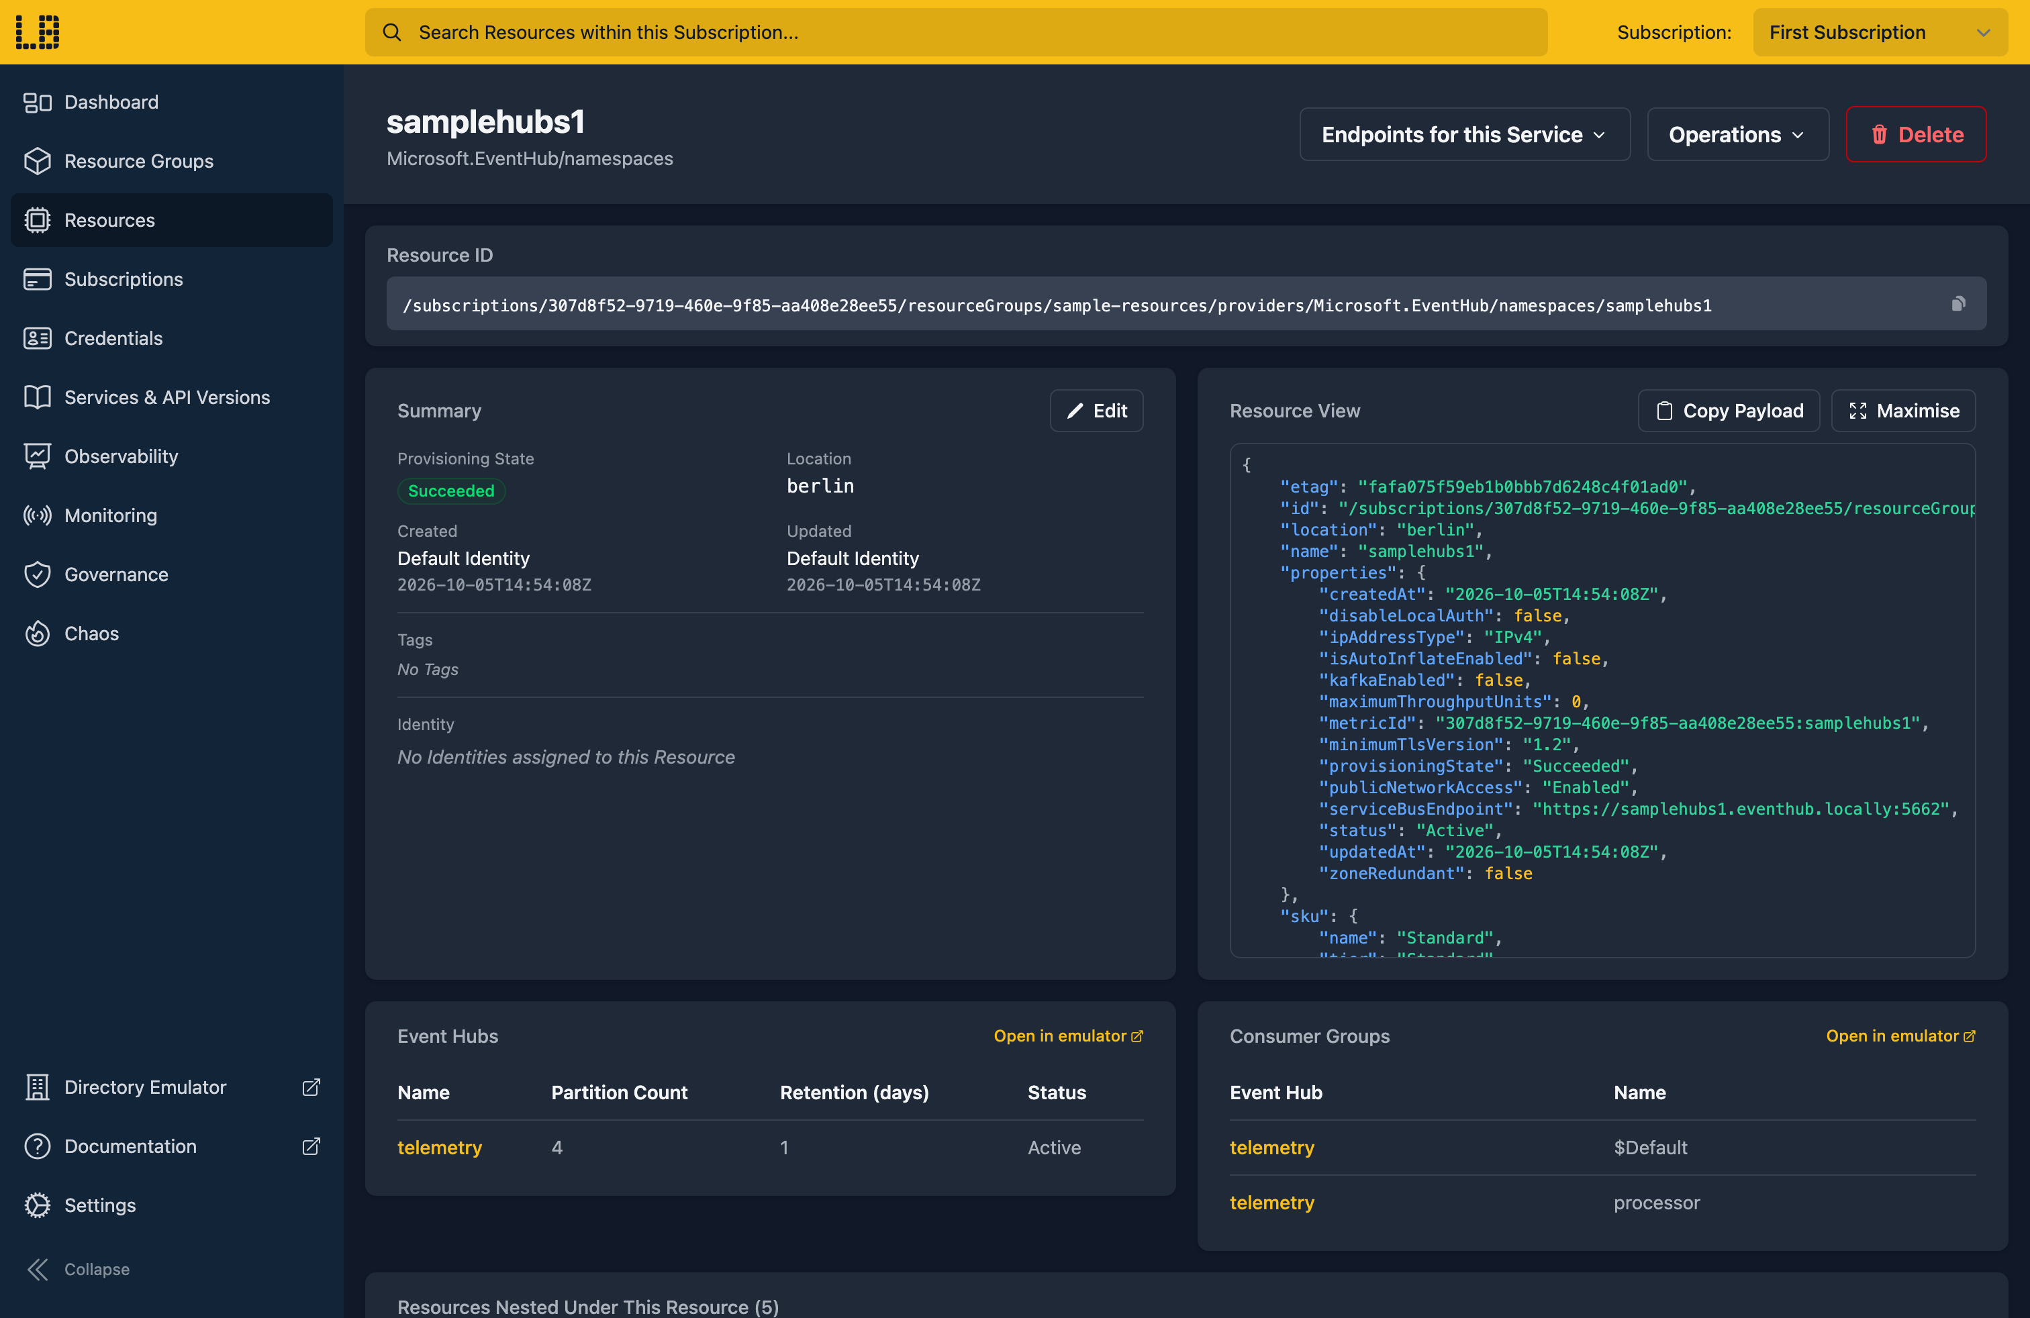Open Settings page
The height and width of the screenshot is (1318, 2030).
171,1205
